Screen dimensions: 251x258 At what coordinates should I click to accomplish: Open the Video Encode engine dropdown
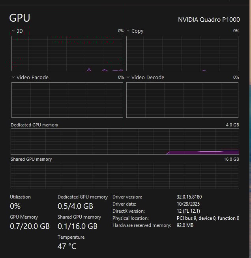point(13,77)
